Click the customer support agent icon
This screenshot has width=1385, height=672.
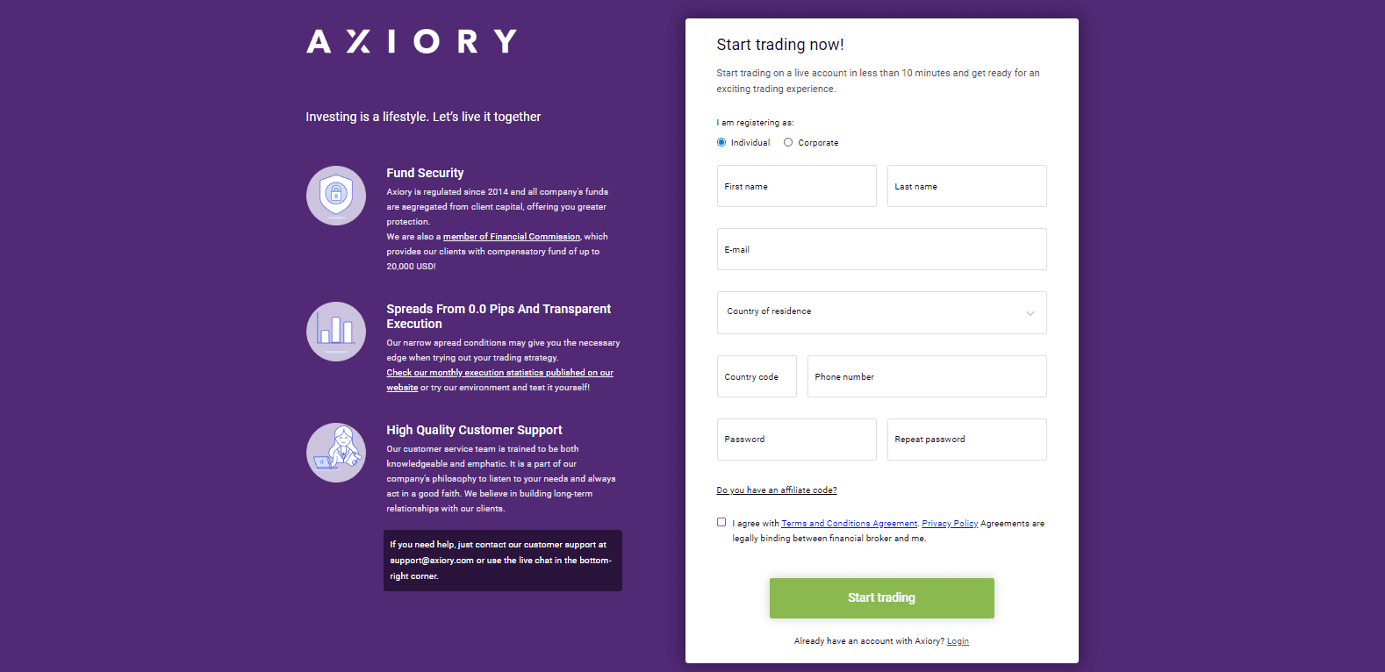click(336, 452)
